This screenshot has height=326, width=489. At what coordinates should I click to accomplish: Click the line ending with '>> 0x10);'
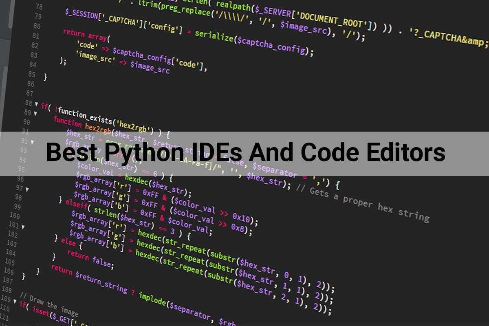click(x=167, y=200)
